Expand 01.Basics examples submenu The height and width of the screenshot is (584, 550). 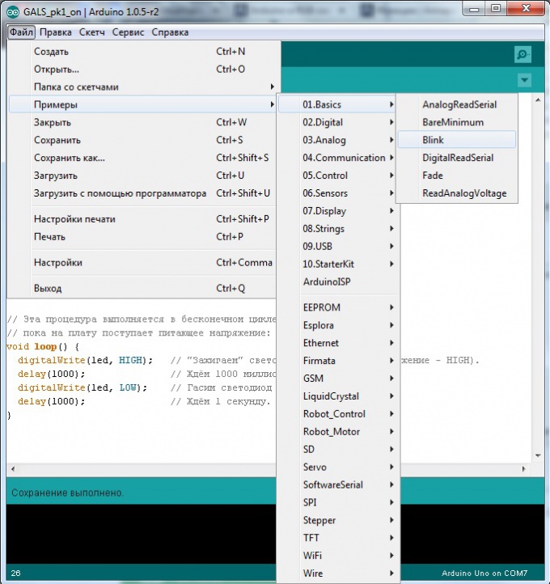[338, 104]
